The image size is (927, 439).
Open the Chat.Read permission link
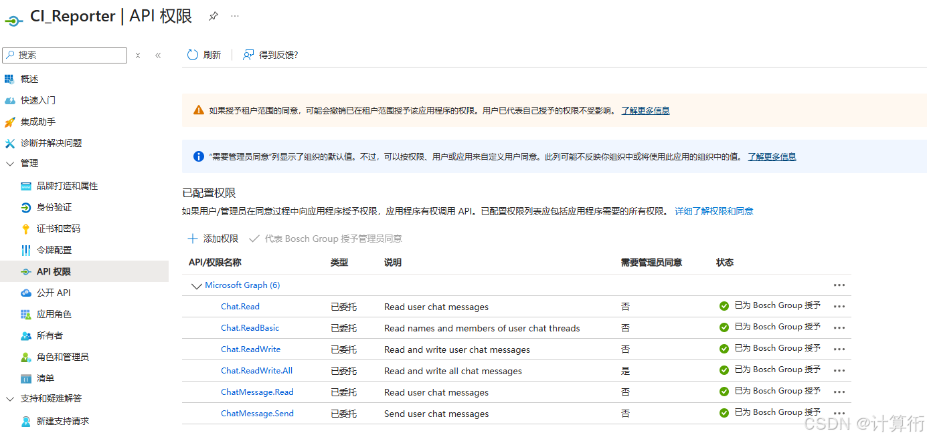pos(240,307)
